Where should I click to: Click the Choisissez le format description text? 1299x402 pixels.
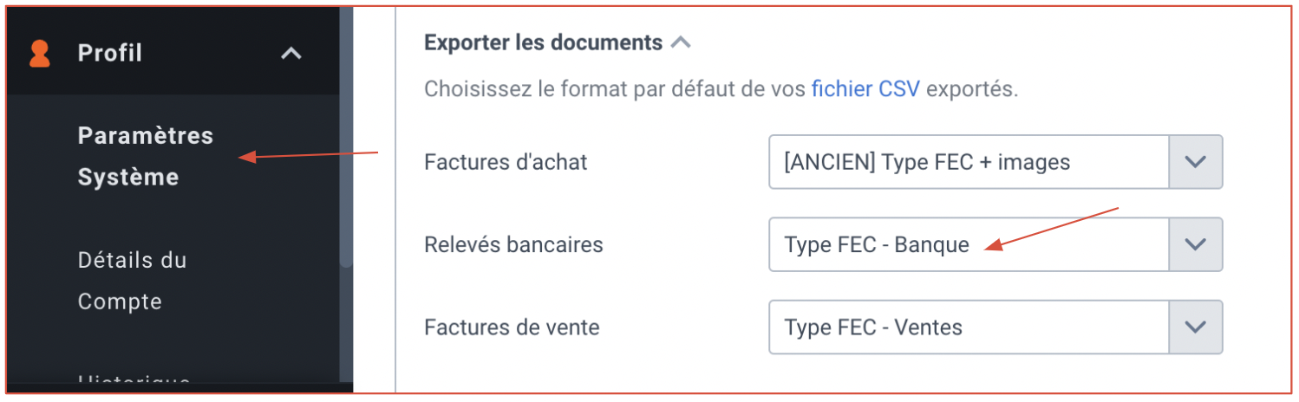721,88
